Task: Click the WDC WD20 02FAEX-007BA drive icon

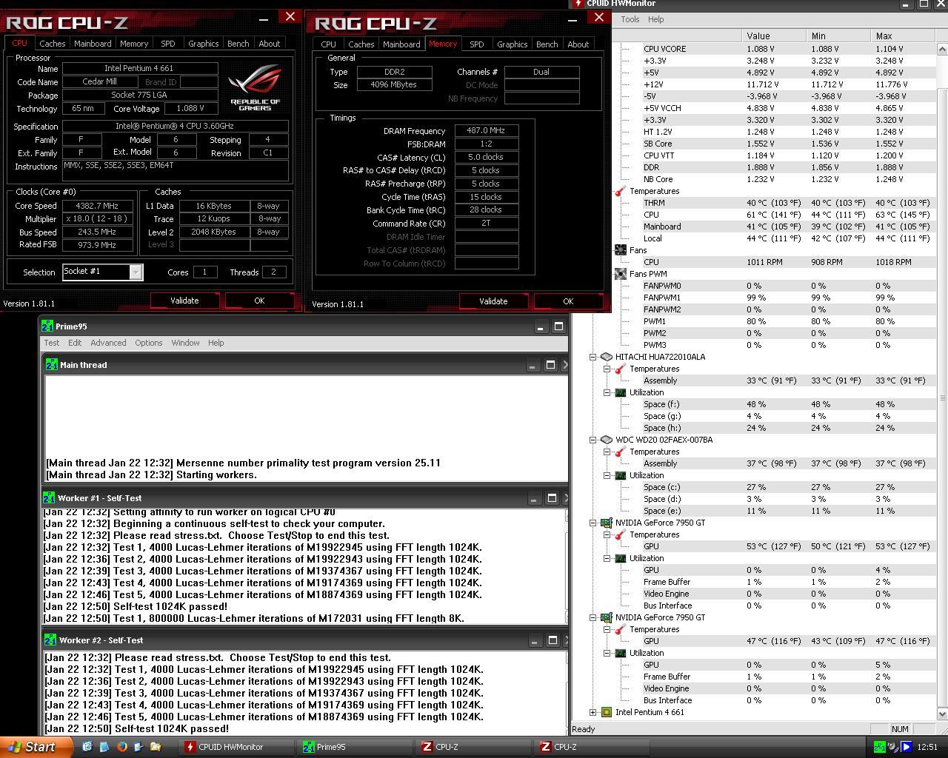Action: pyautogui.click(x=606, y=440)
